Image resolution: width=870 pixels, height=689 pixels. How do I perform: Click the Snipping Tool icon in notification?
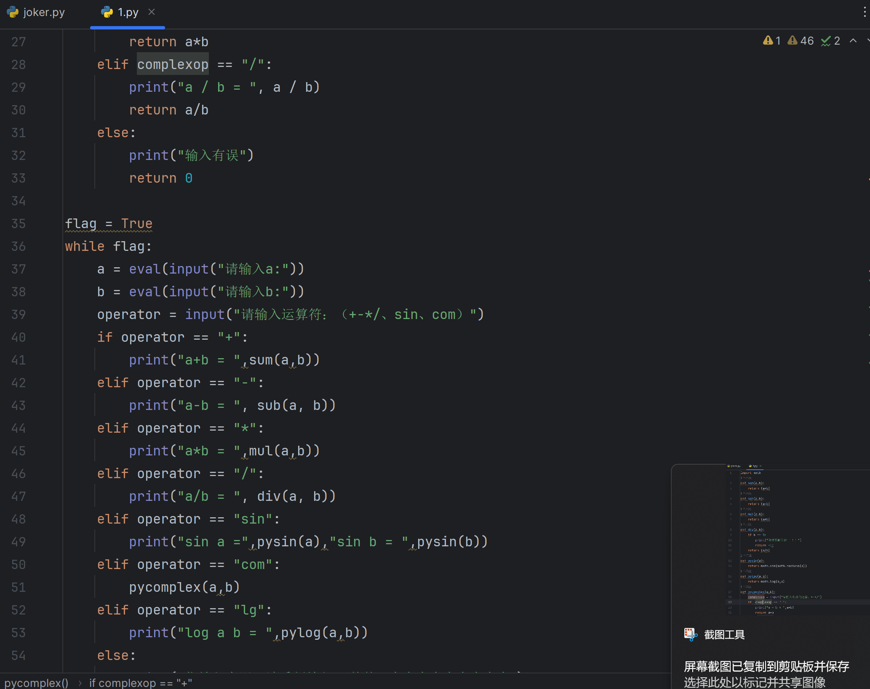tap(691, 634)
